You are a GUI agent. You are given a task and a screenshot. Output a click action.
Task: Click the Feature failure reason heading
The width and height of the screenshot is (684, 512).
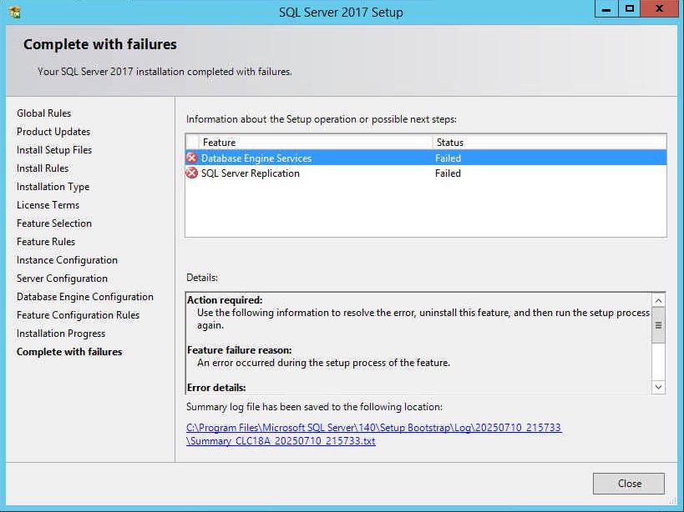pyautogui.click(x=240, y=350)
